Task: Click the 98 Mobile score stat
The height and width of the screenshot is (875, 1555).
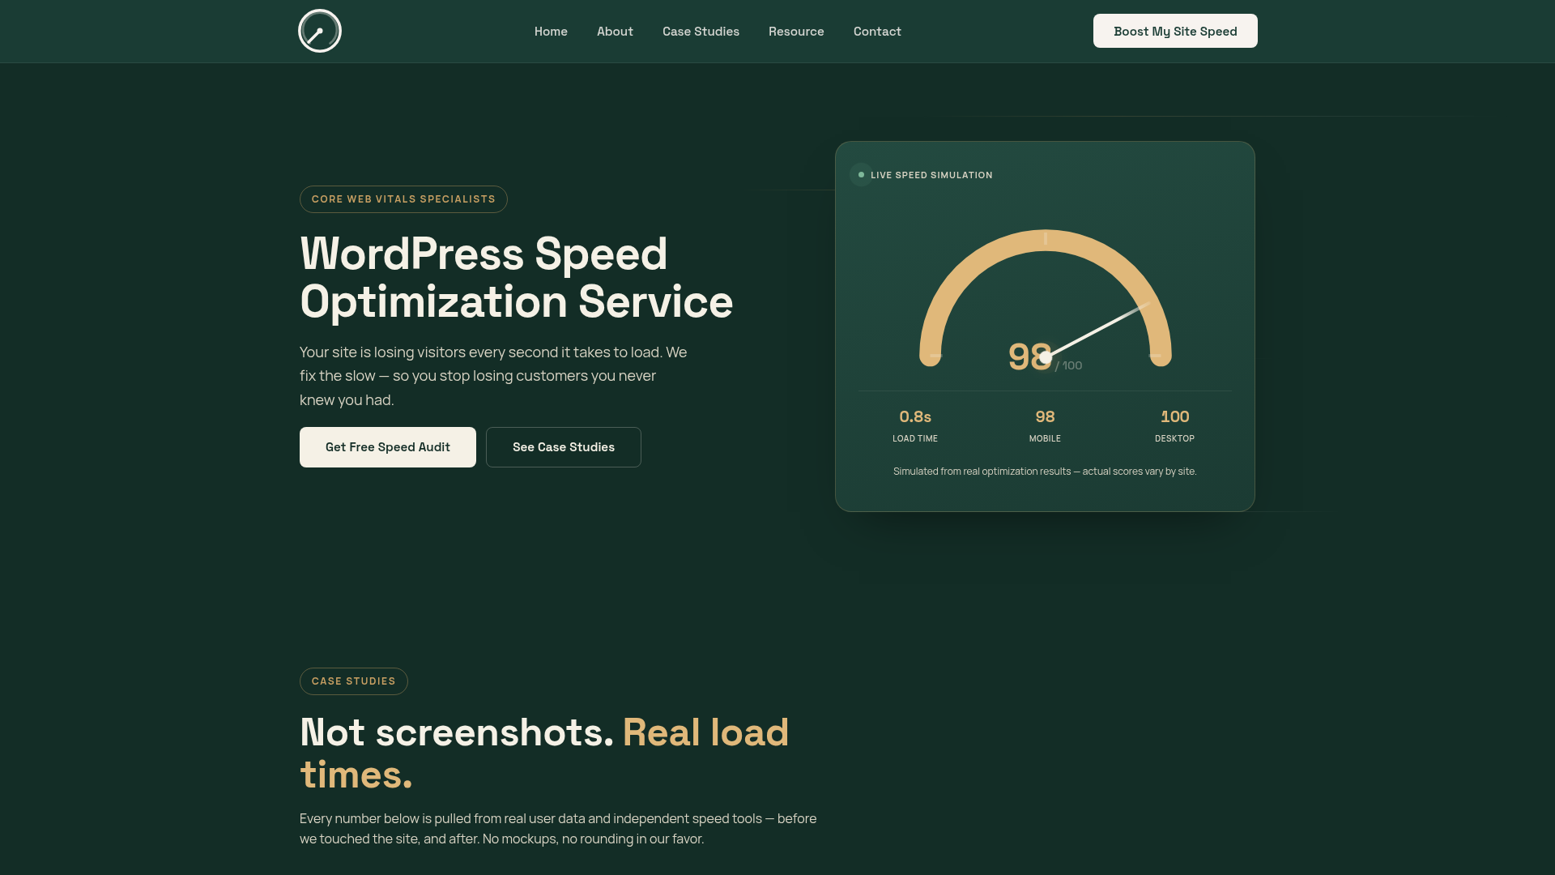Action: [1045, 426]
